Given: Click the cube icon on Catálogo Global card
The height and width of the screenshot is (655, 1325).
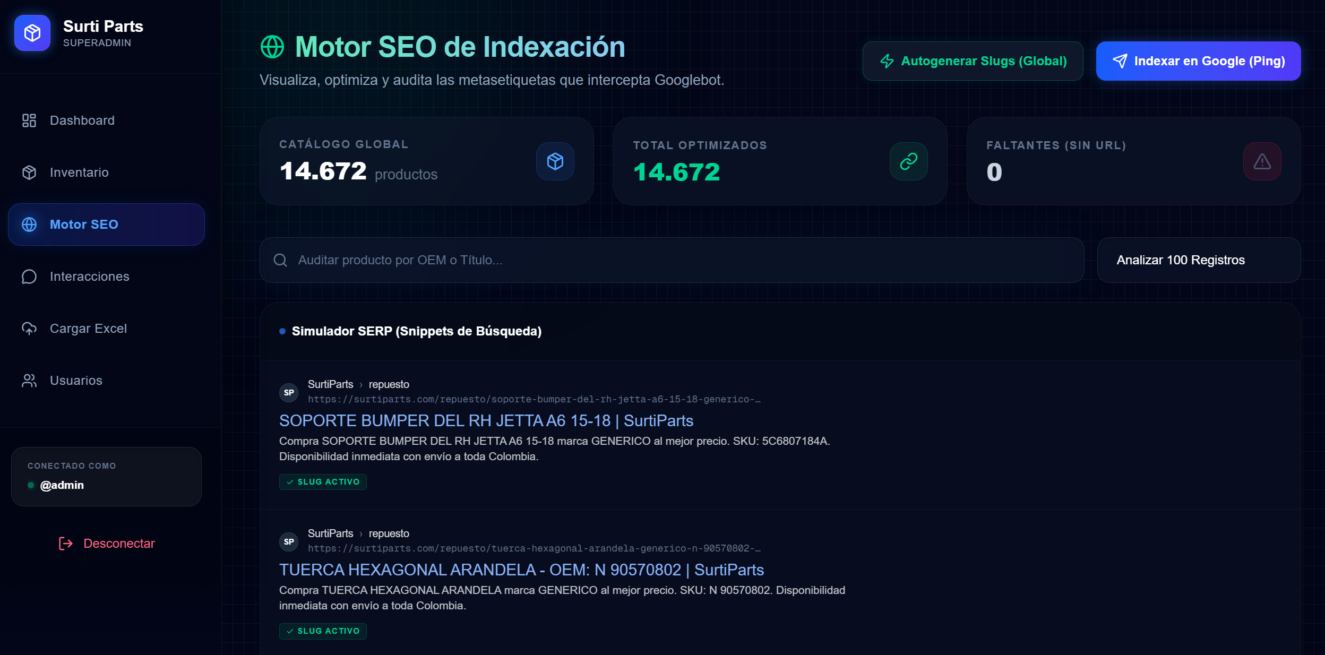Looking at the screenshot, I should (x=555, y=161).
